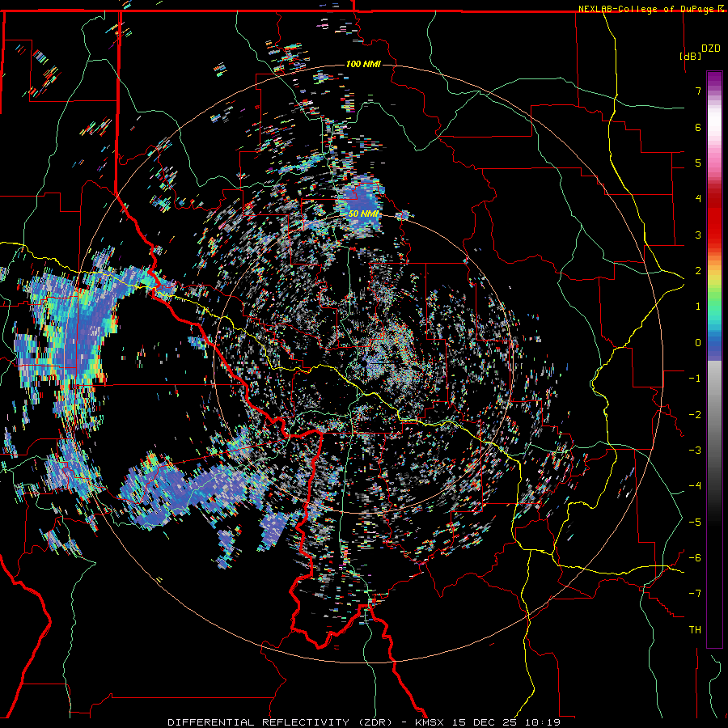Click the blue echo blob beside 50 NMI label
Viewport: 728px width, 728px height.
[x=363, y=202]
